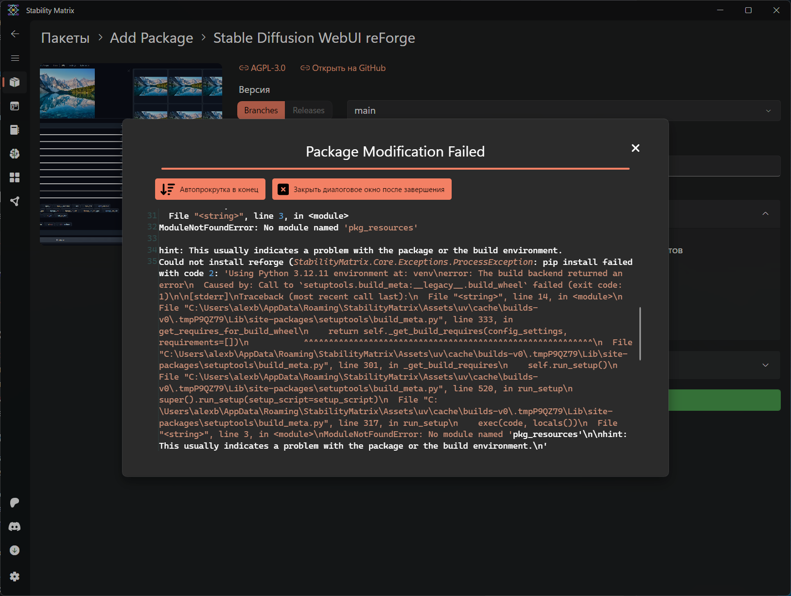
Task: Open the Packages cube icon in sidebar
Action: [x=15, y=82]
